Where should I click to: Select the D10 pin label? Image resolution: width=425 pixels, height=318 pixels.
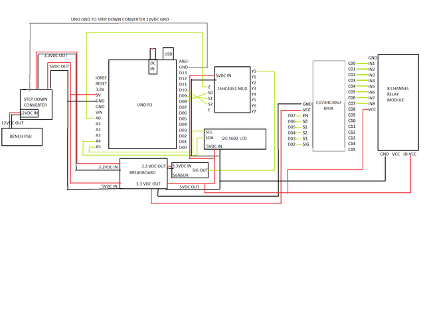[183, 90]
